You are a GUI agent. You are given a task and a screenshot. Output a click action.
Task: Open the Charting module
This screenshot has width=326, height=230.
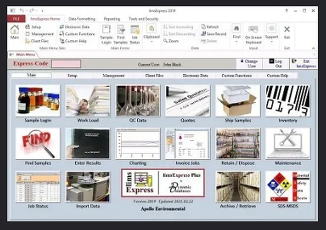point(138,144)
